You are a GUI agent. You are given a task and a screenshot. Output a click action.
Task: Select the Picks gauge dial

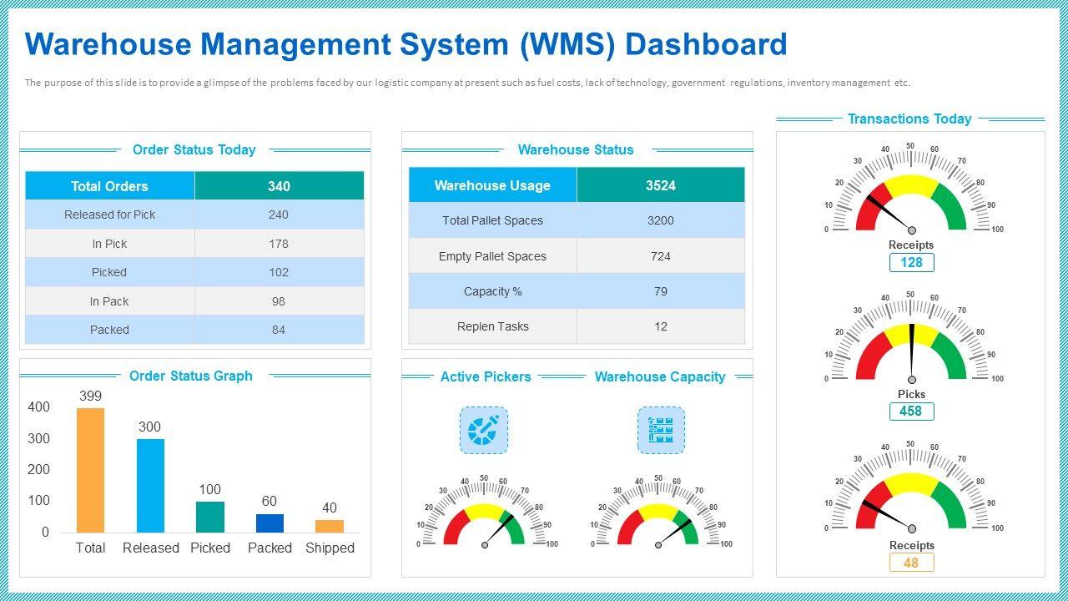point(911,340)
